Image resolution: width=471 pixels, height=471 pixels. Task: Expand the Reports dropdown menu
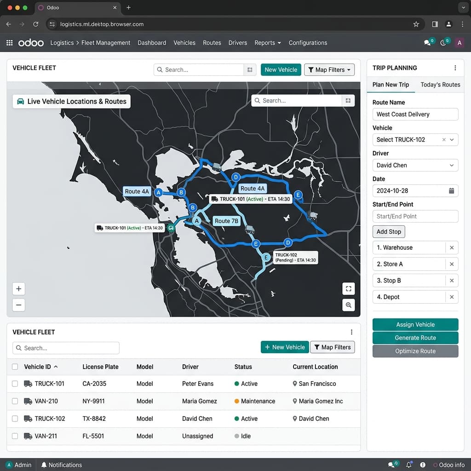(x=268, y=43)
